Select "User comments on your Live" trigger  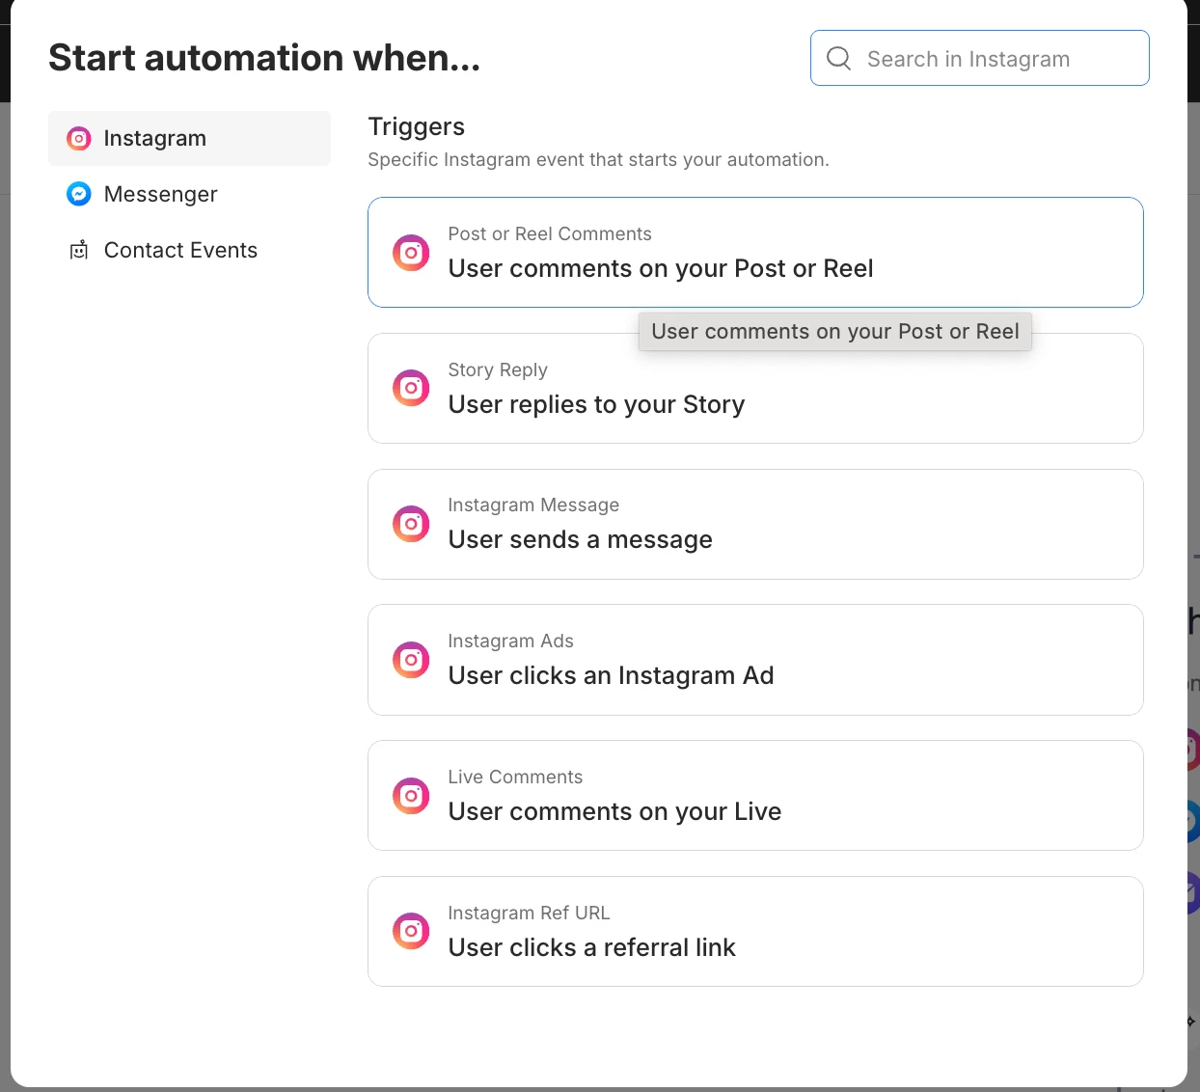click(614, 812)
